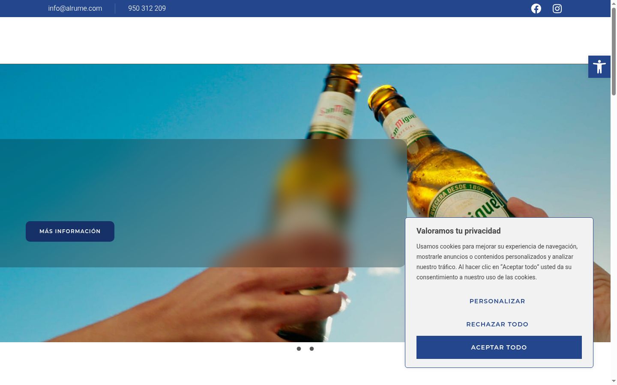Go to the first slider dot
The image size is (617, 385).
pyautogui.click(x=299, y=349)
